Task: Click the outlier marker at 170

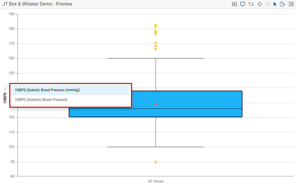Action: click(x=156, y=44)
